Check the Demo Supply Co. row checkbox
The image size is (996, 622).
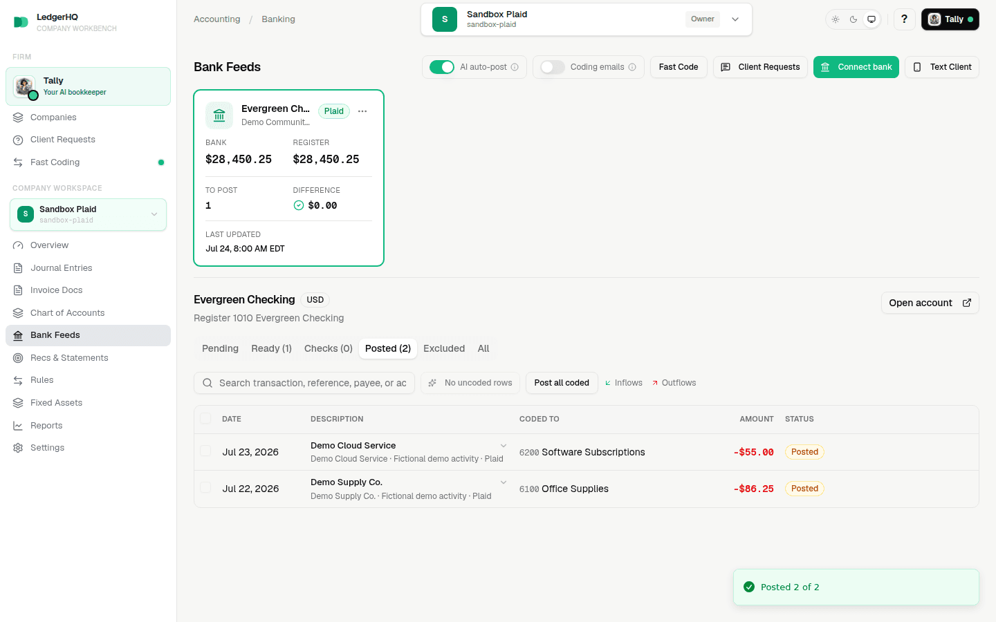[x=205, y=487]
